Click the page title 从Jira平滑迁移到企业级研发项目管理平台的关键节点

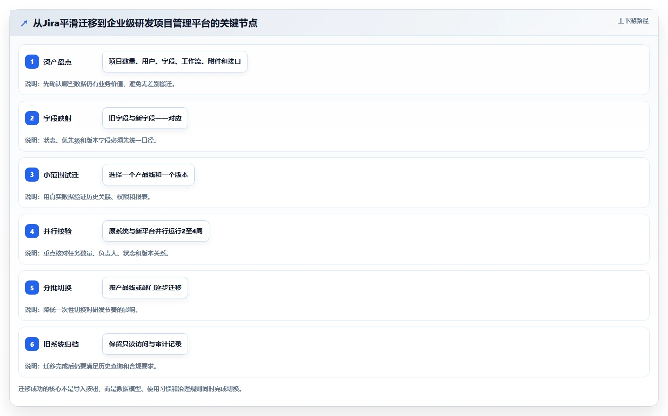(x=145, y=23)
